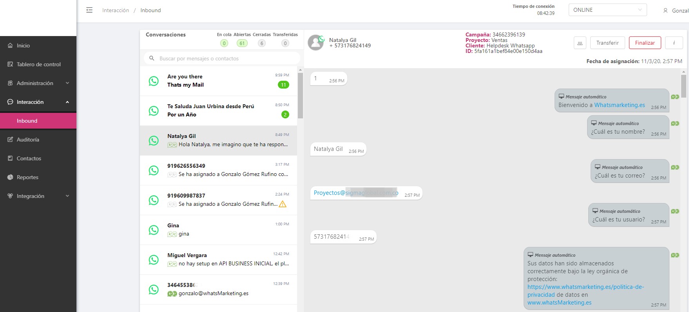
Task: Open conversation 919626556349
Action: 218,170
